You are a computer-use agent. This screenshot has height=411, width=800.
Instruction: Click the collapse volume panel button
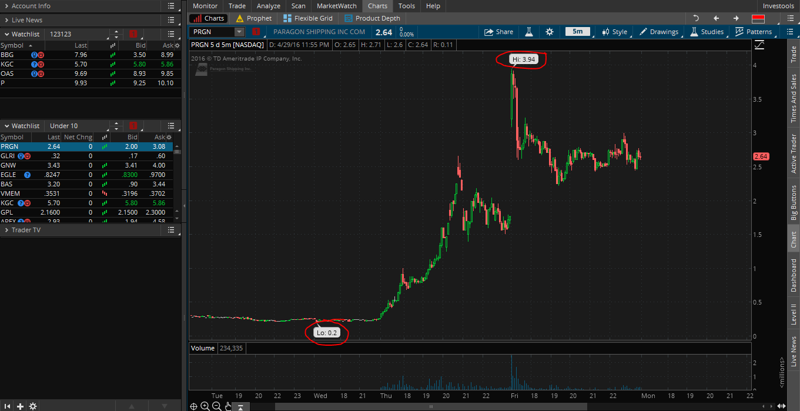tap(240, 406)
